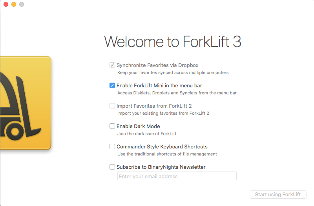Click the ForkLift yellow app logo
Screen dimensions: 314x206
[24, 103]
